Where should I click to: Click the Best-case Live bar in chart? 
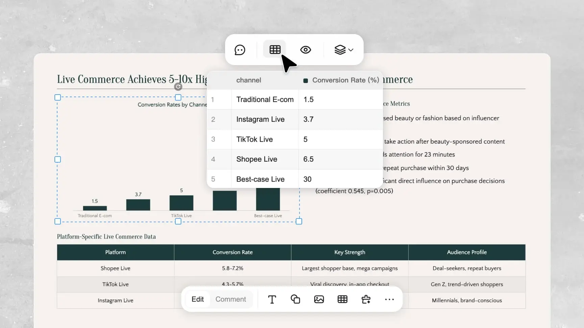[268, 199]
